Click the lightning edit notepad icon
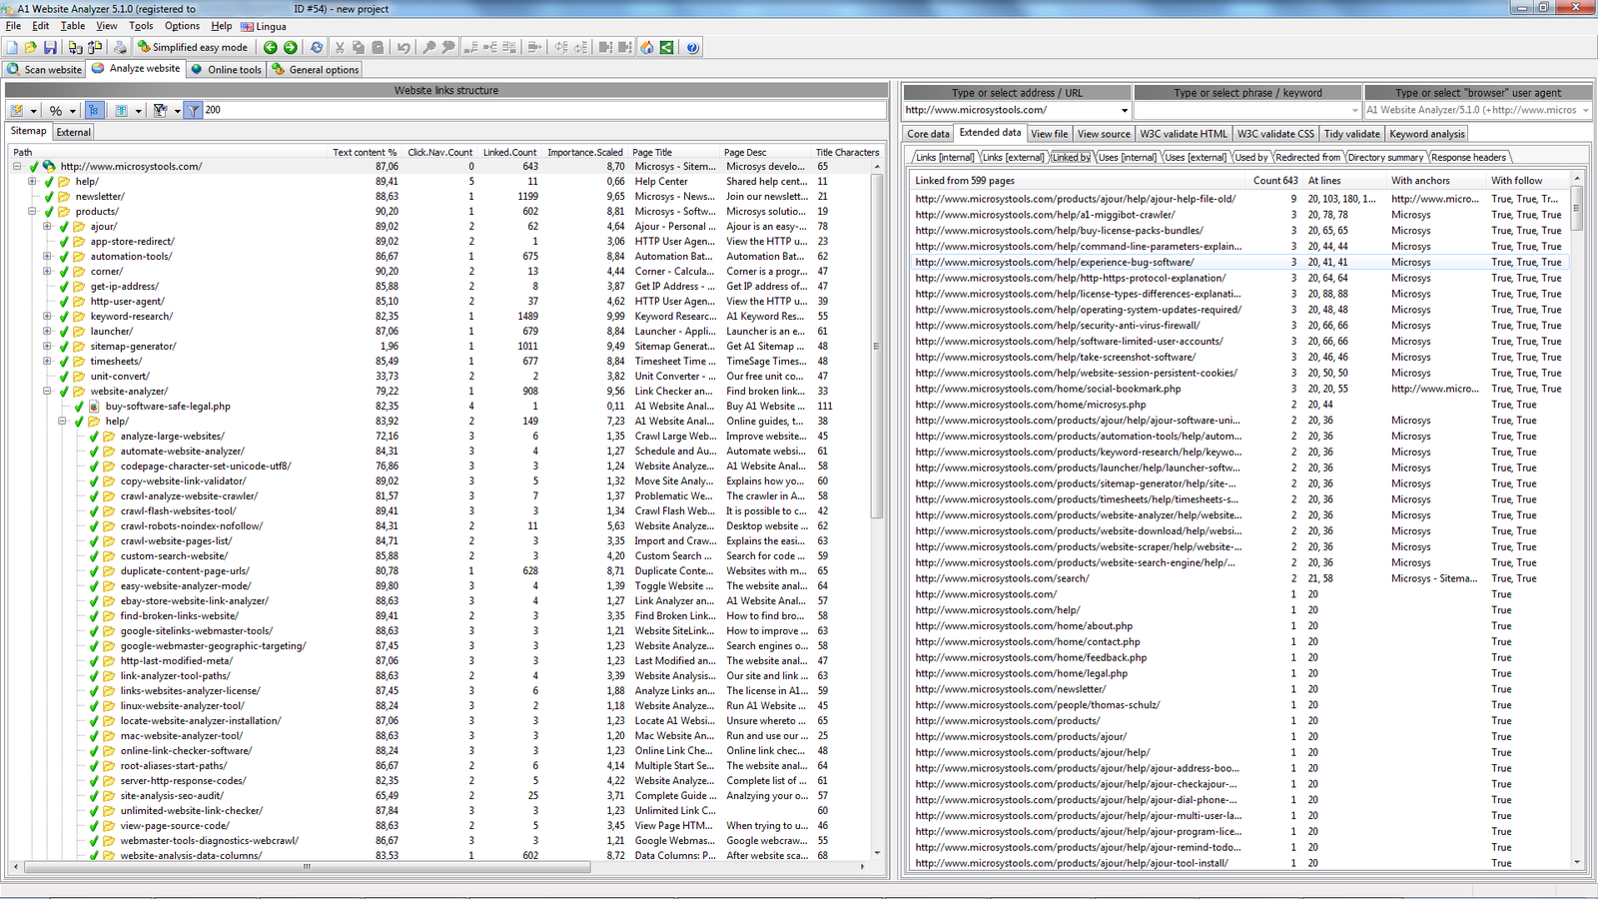This screenshot has height=899, width=1598. [x=16, y=110]
